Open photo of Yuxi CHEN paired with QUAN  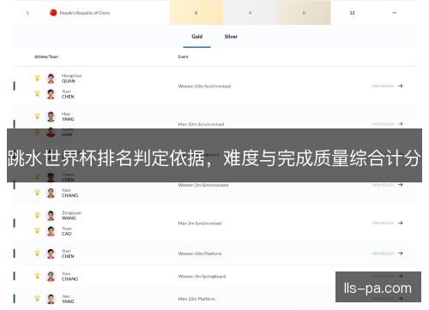tap(51, 94)
